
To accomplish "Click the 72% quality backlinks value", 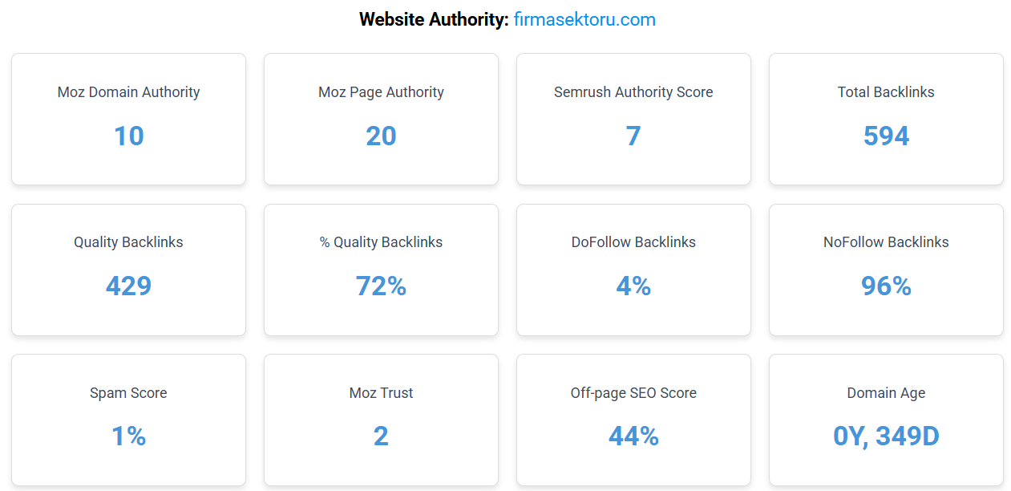I will (381, 286).
